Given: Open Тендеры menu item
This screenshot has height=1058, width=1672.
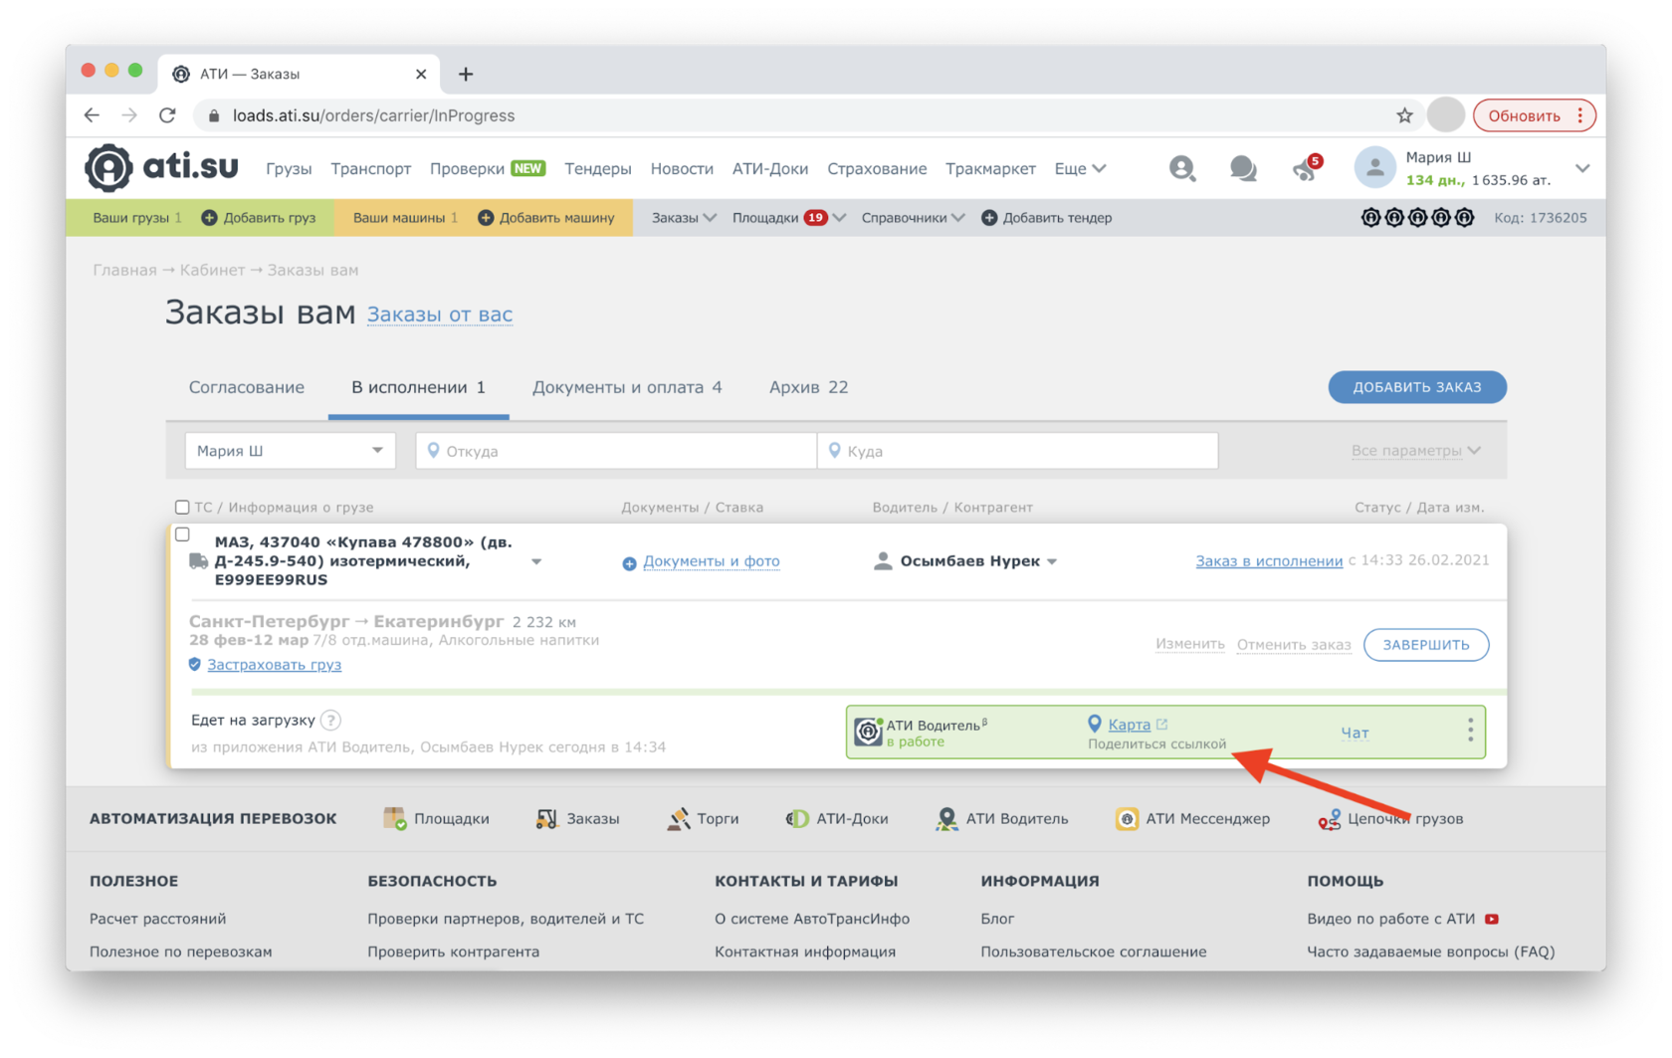Looking at the screenshot, I should (597, 169).
